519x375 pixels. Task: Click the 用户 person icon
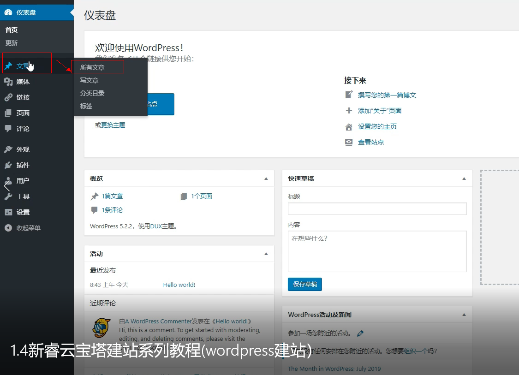8,181
